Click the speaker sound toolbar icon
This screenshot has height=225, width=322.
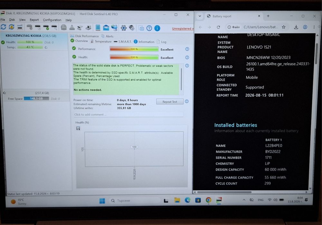132,28
